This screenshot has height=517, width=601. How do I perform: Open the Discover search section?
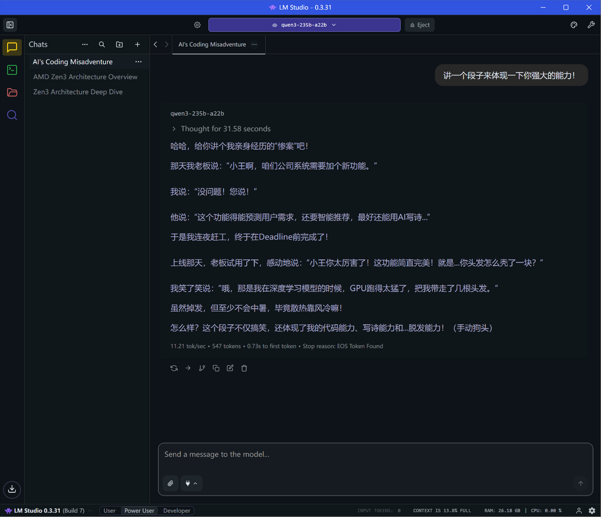(12, 115)
